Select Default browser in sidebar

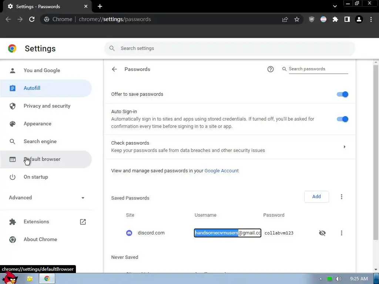point(46,159)
